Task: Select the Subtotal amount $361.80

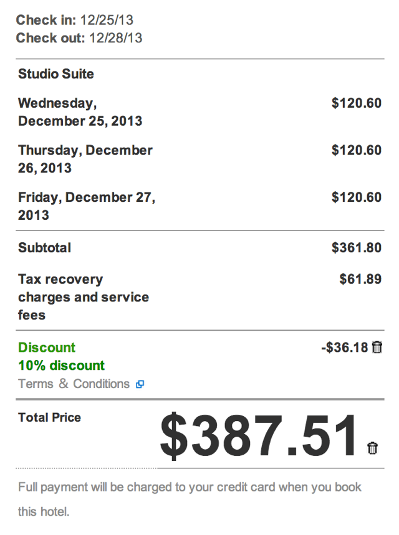Action: click(357, 248)
